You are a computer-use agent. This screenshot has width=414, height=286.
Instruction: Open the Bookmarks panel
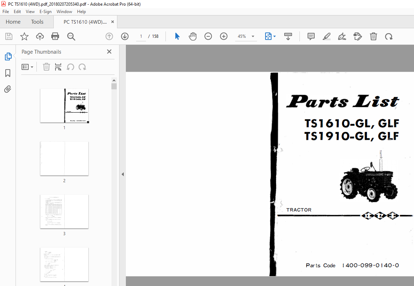pyautogui.click(x=8, y=73)
